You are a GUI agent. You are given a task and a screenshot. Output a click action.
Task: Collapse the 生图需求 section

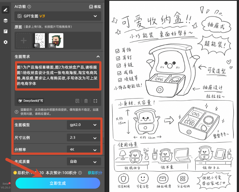click(98, 57)
